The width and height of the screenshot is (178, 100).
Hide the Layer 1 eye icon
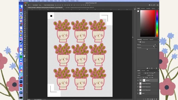pos(138,93)
